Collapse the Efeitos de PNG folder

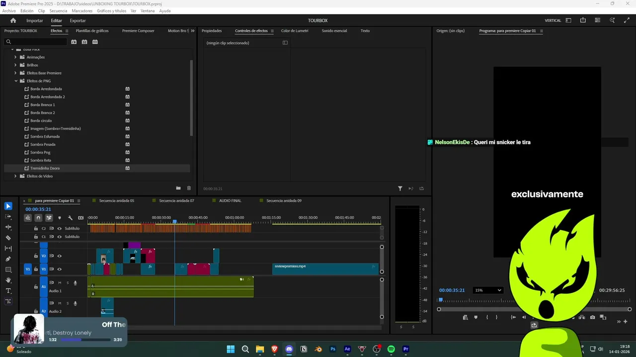(x=15, y=81)
